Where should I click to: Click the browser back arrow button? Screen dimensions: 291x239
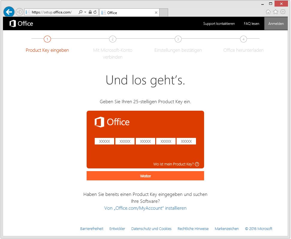coord(9,11)
